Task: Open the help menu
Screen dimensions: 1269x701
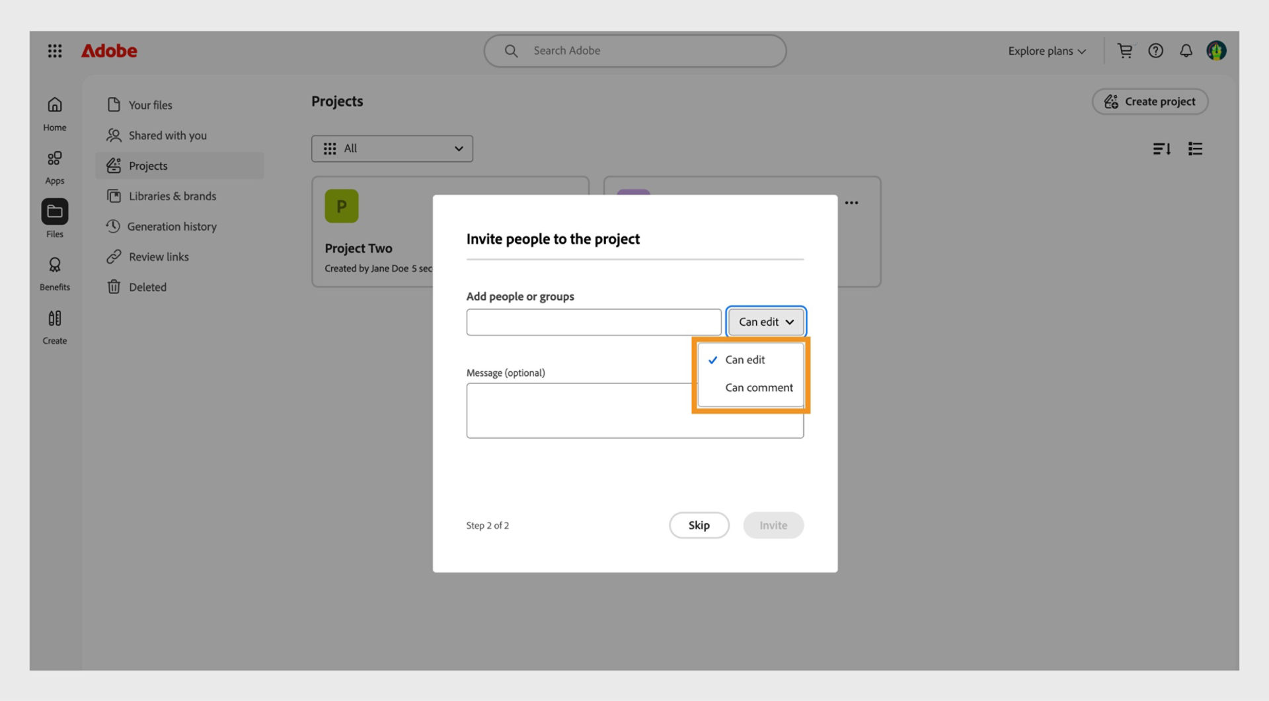Action: 1155,50
